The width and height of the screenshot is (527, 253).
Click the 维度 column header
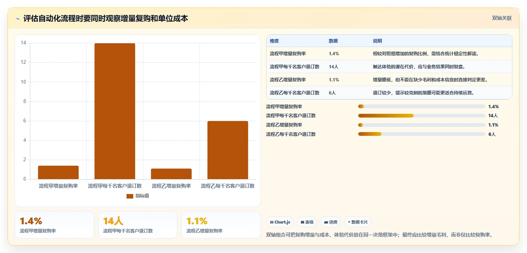(x=274, y=41)
